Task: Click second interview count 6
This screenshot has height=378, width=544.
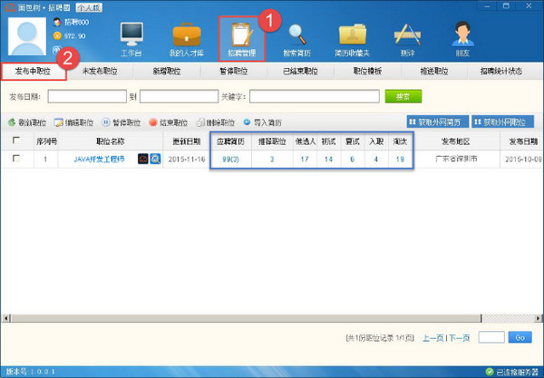Action: pos(352,160)
